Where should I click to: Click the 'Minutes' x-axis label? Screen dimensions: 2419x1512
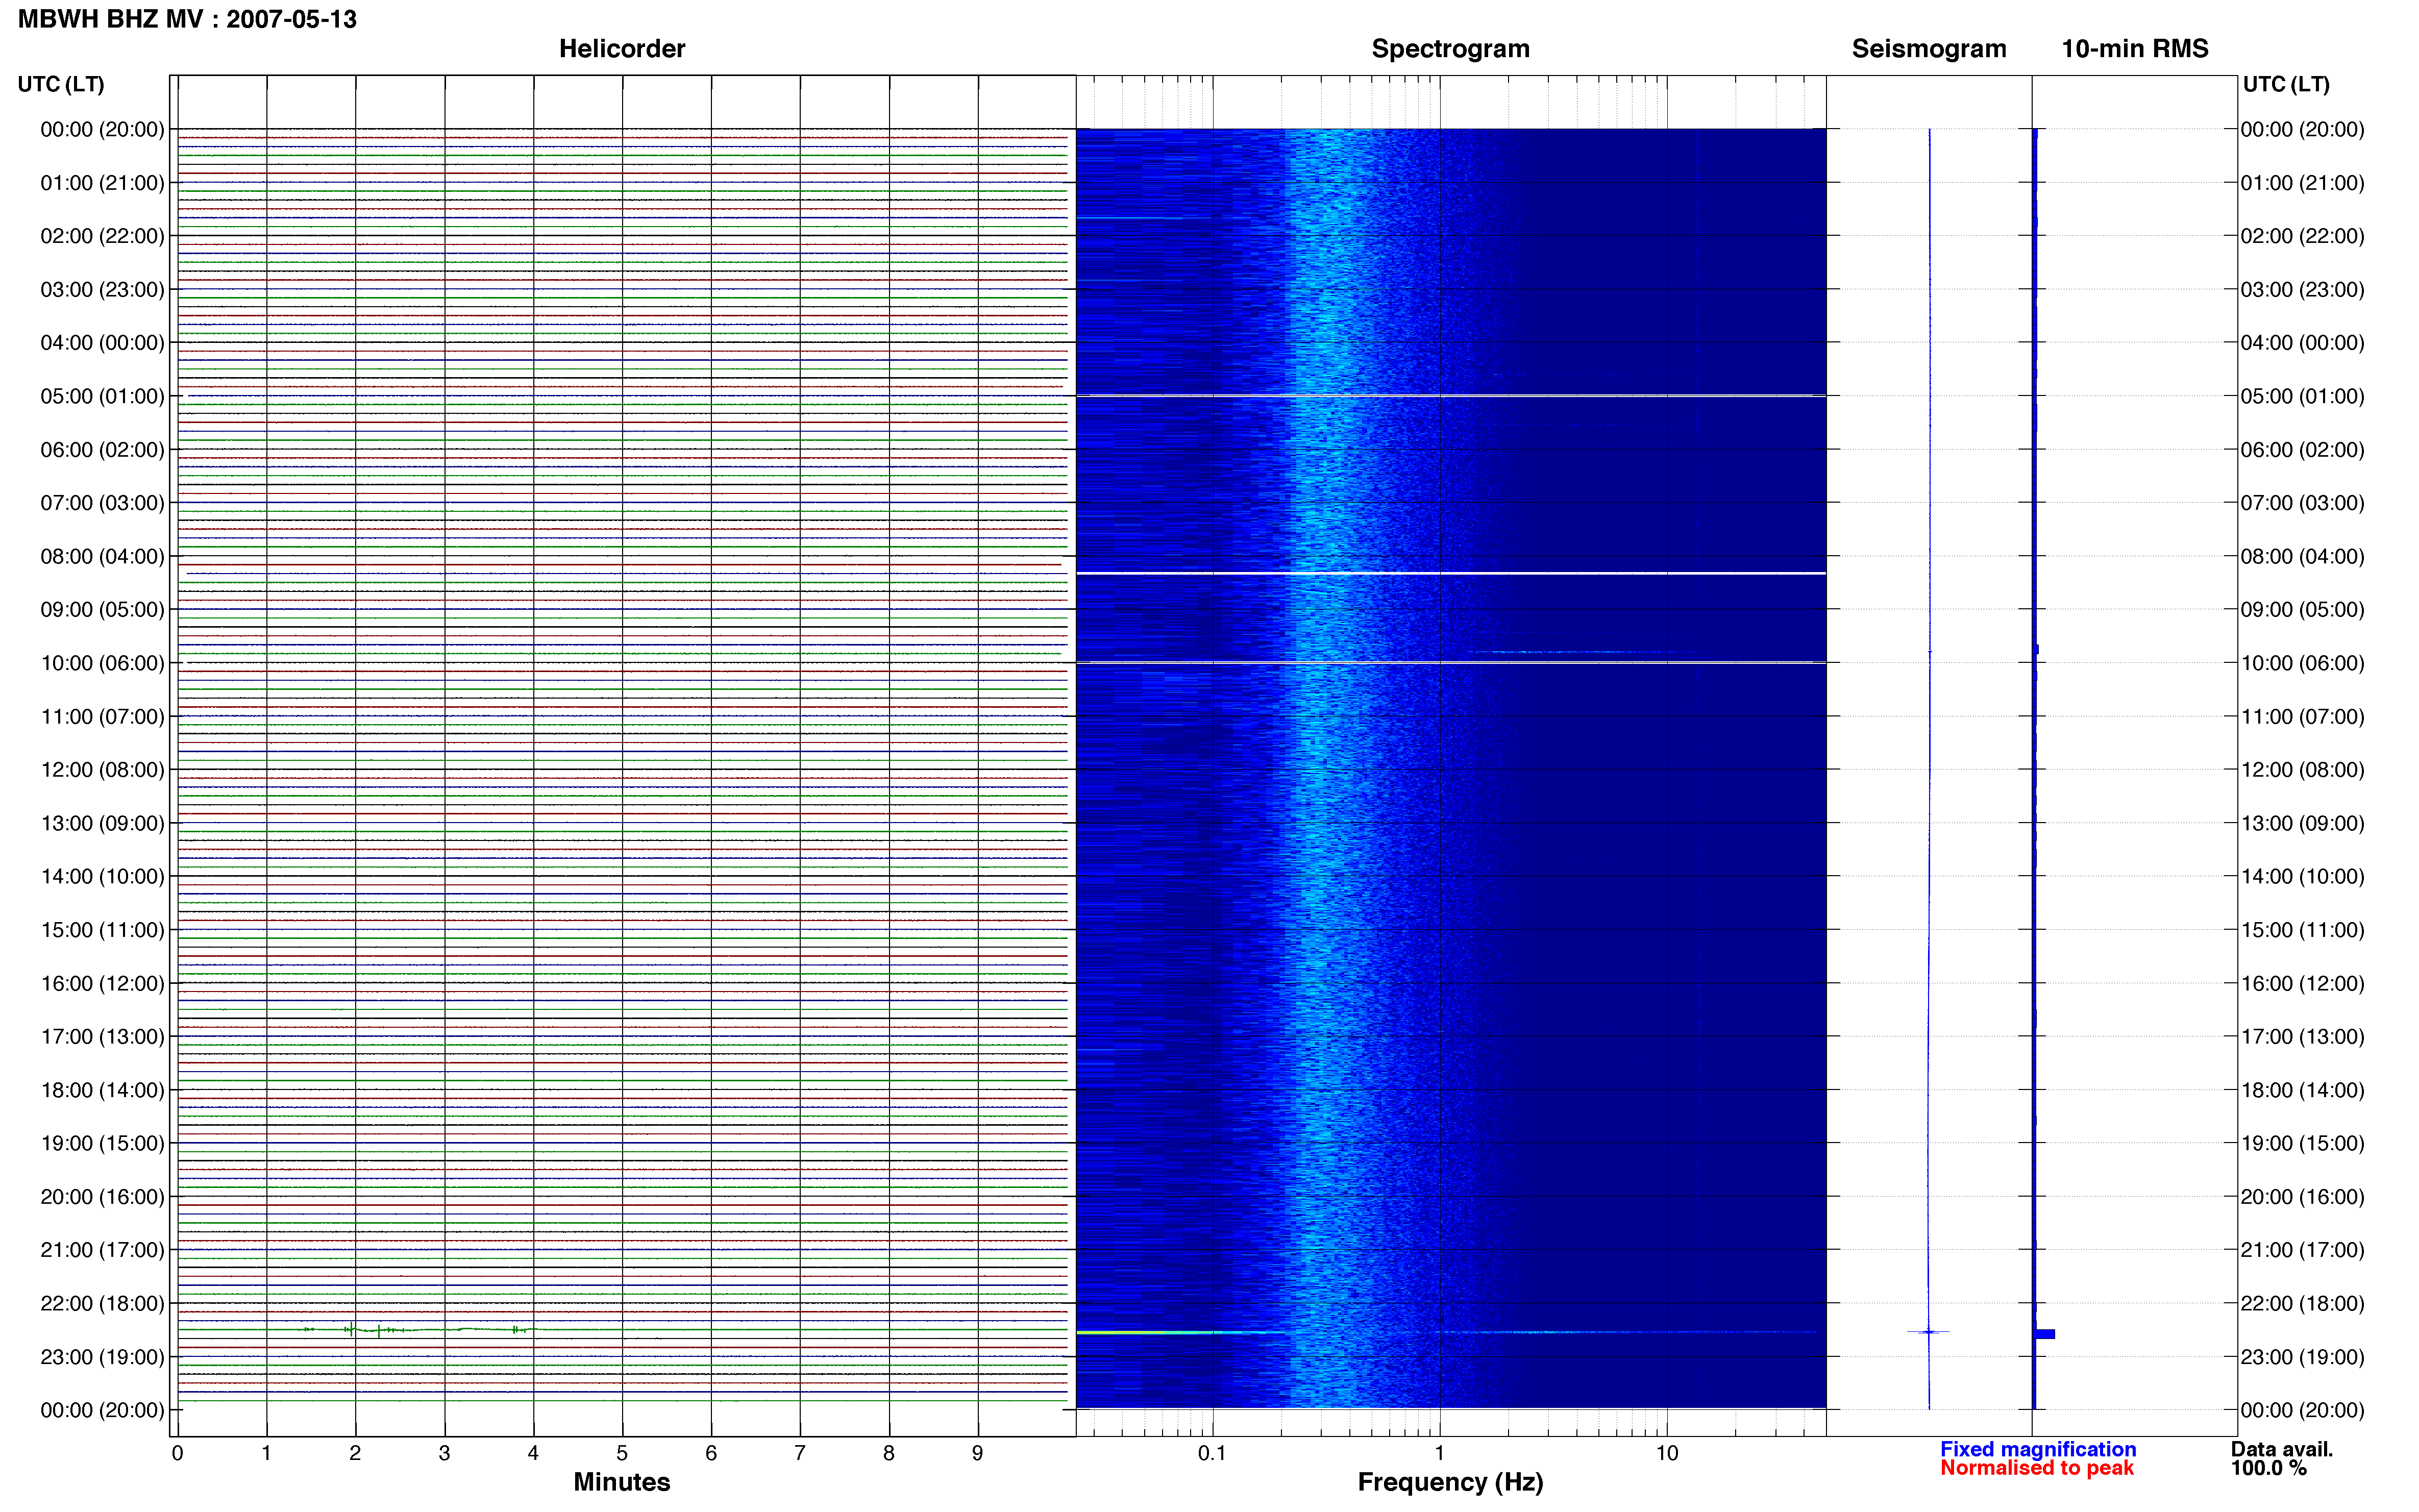tap(622, 1482)
